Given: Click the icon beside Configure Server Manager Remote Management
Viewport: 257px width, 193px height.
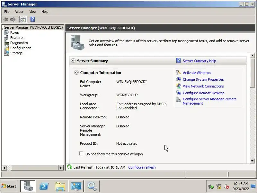Looking at the screenshot, I should (178, 99).
